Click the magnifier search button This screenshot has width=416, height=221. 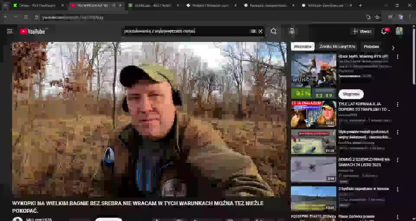pyautogui.click(x=274, y=31)
